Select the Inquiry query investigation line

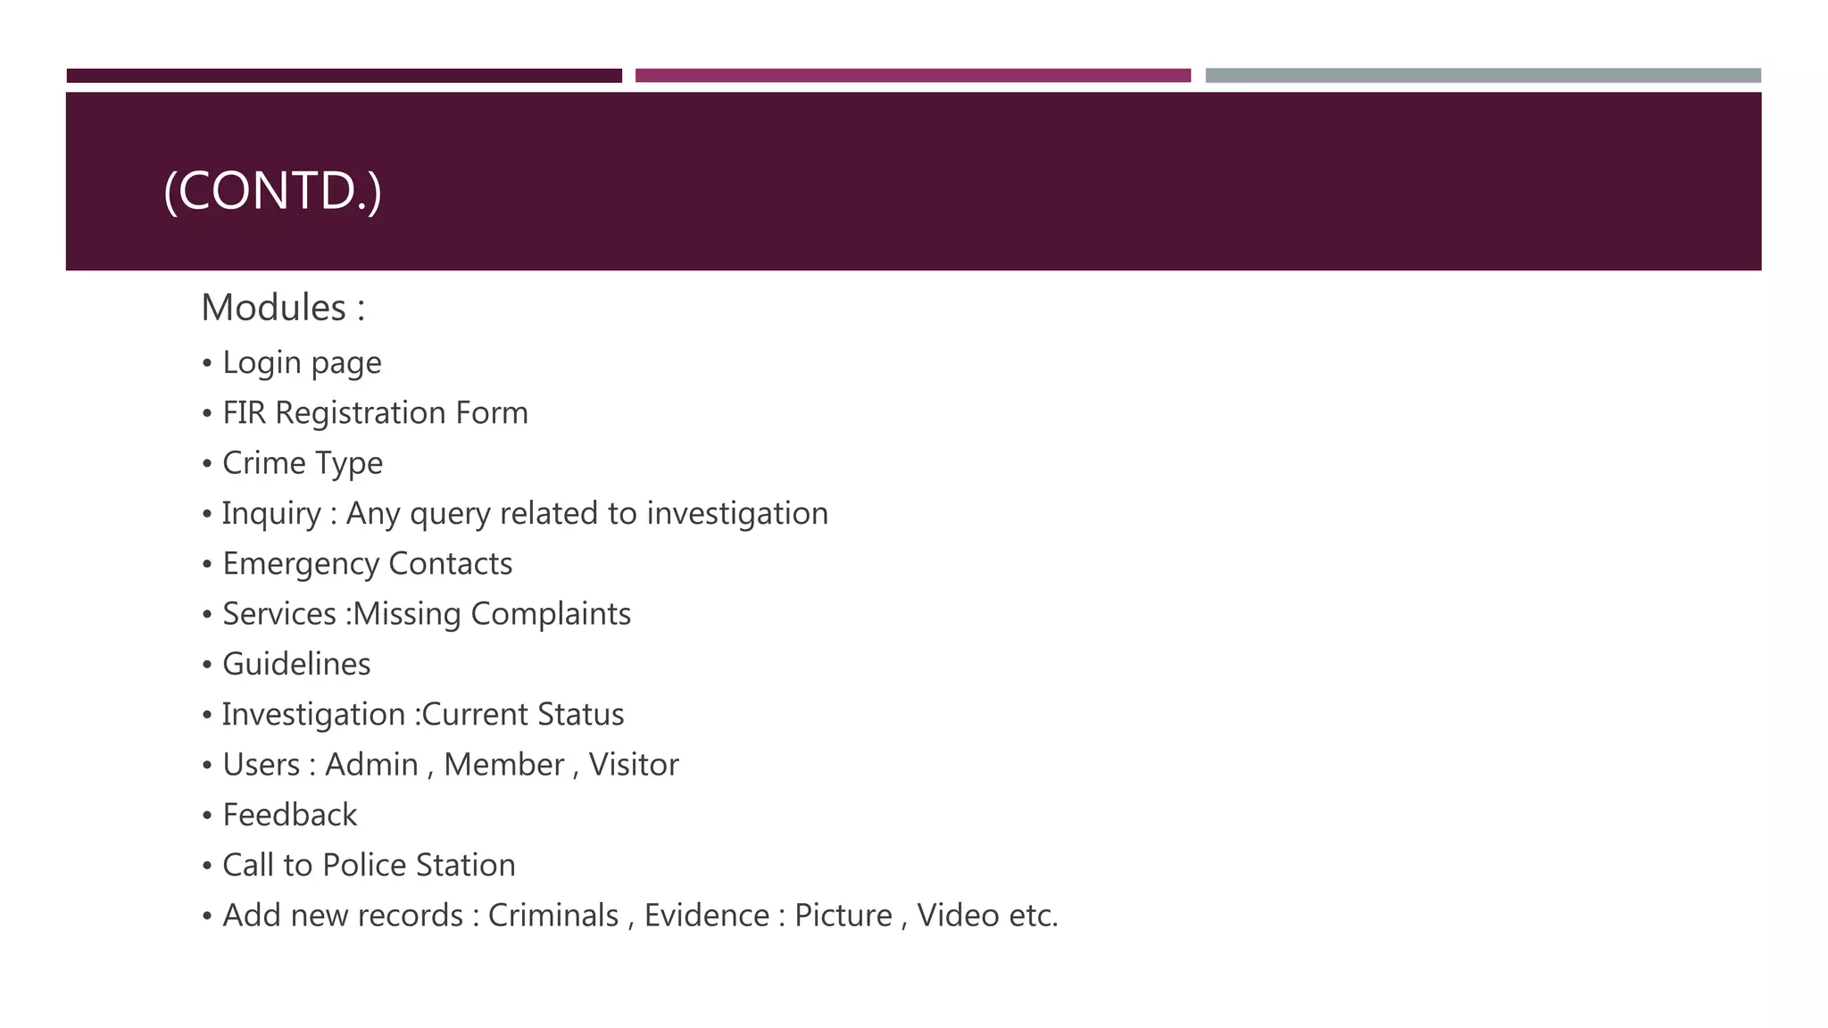coord(515,514)
